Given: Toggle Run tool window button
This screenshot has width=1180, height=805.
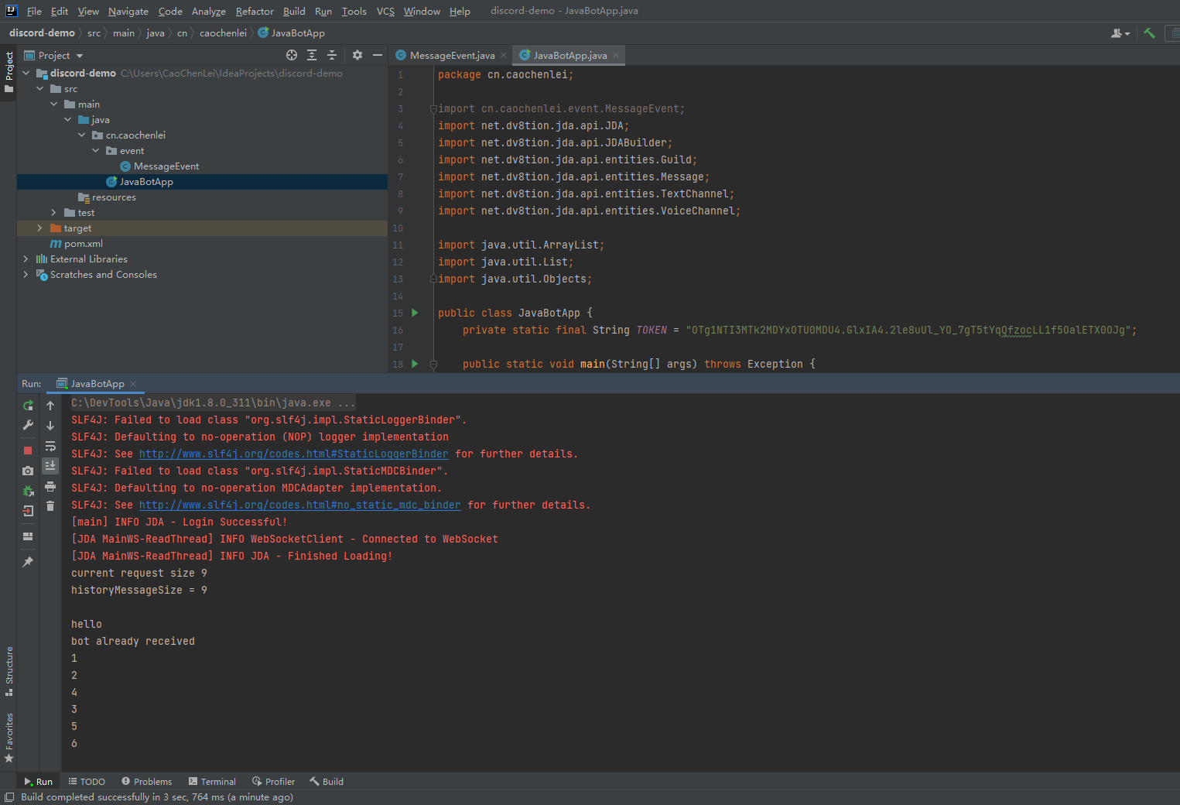Looking at the screenshot, I should 38,781.
